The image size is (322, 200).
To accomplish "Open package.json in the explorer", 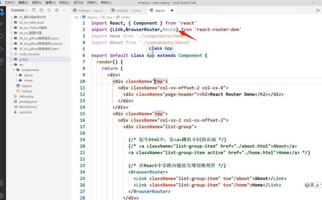I will (x=28, y=102).
